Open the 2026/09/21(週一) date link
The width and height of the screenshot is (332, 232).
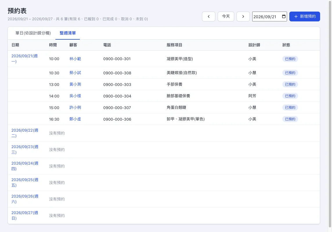[24, 59]
